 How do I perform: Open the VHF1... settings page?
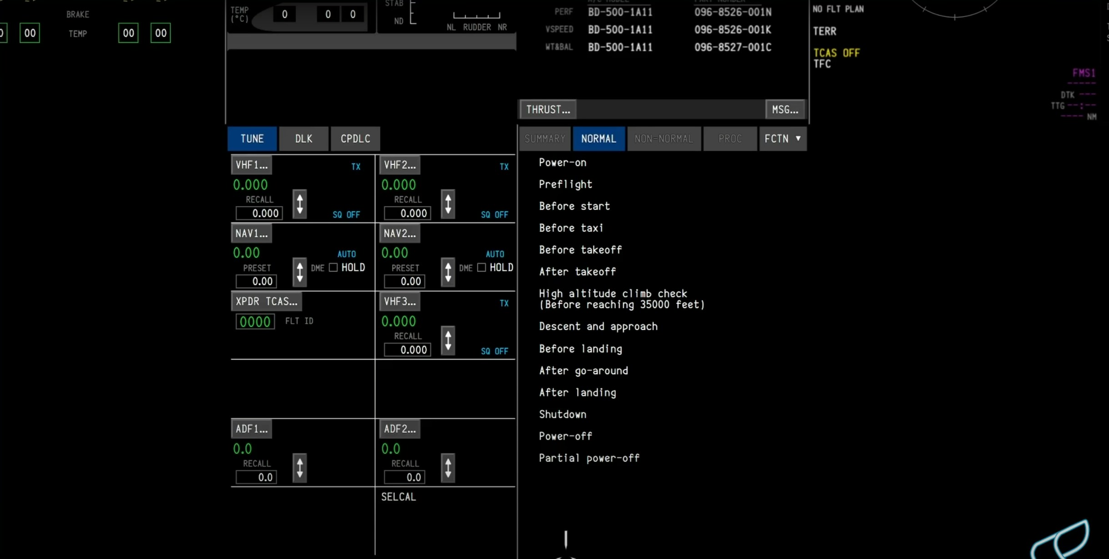pos(251,165)
